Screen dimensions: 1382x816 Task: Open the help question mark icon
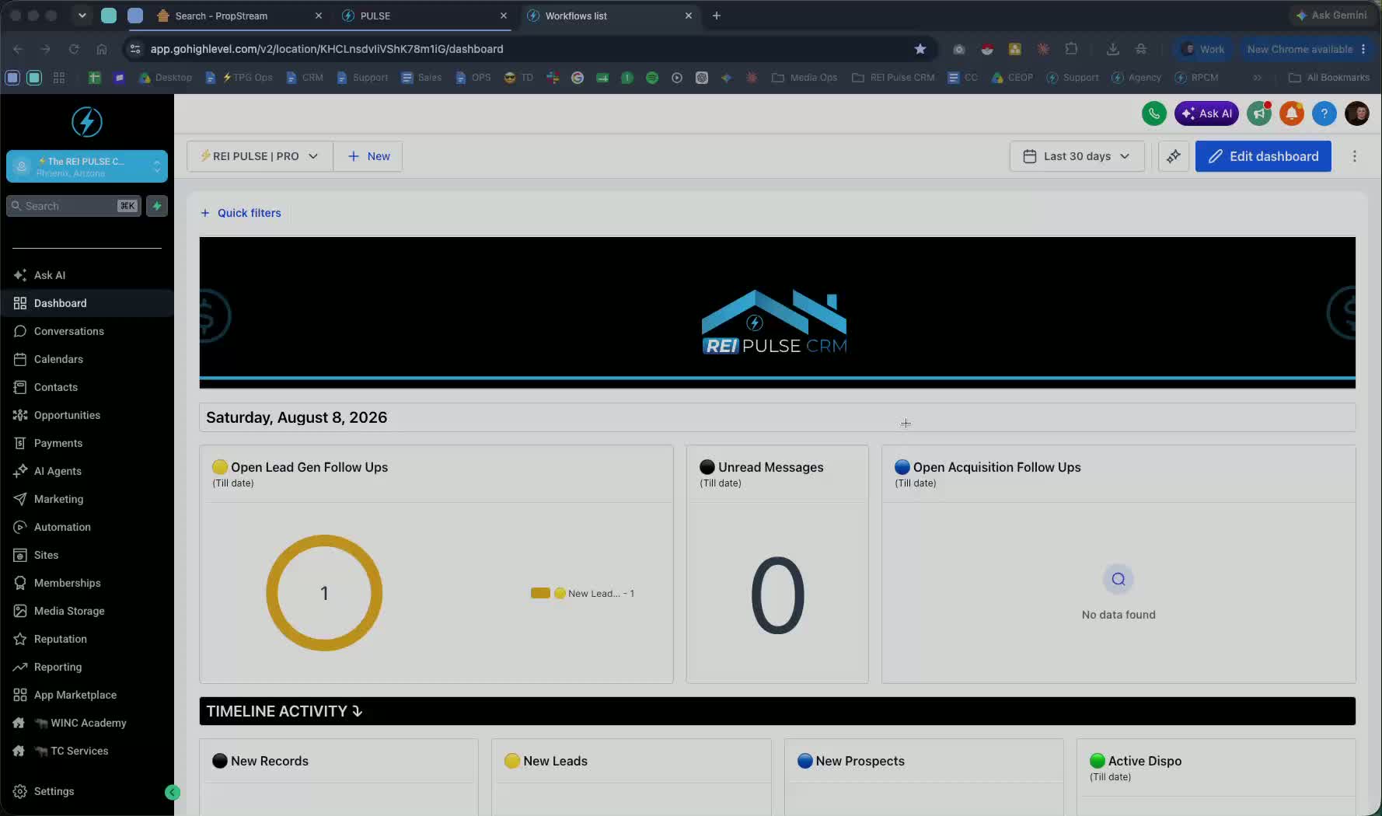pos(1324,113)
